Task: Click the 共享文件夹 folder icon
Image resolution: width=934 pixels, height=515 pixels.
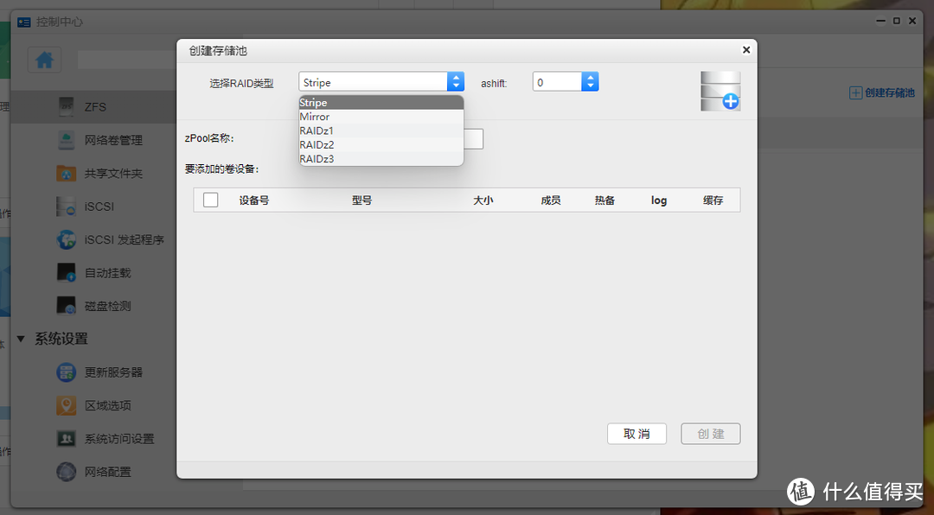Action: 66,174
